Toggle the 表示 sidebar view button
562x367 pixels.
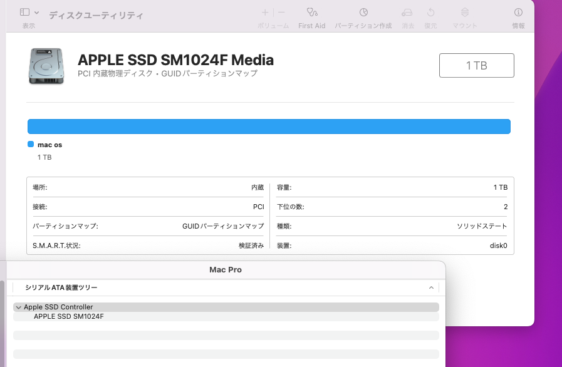click(x=24, y=13)
